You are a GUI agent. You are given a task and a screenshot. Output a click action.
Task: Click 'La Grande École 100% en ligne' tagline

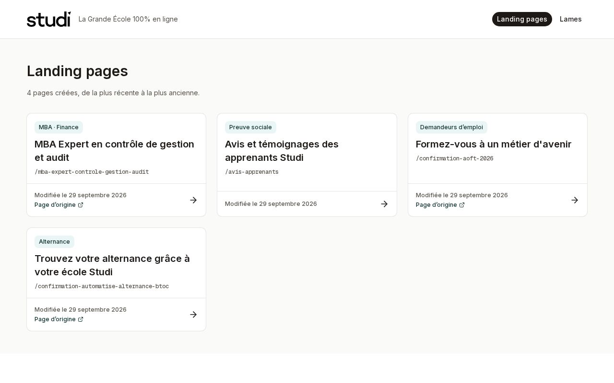(128, 19)
